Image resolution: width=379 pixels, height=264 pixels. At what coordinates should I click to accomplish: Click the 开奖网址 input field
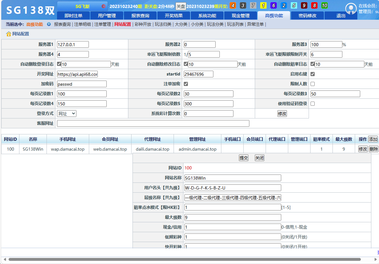point(77,74)
